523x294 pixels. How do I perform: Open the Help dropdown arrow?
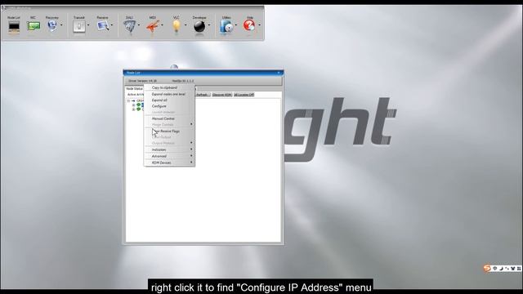tap(259, 25)
